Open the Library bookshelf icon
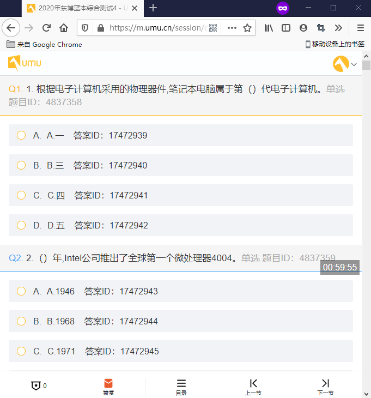 pyautogui.click(x=269, y=28)
